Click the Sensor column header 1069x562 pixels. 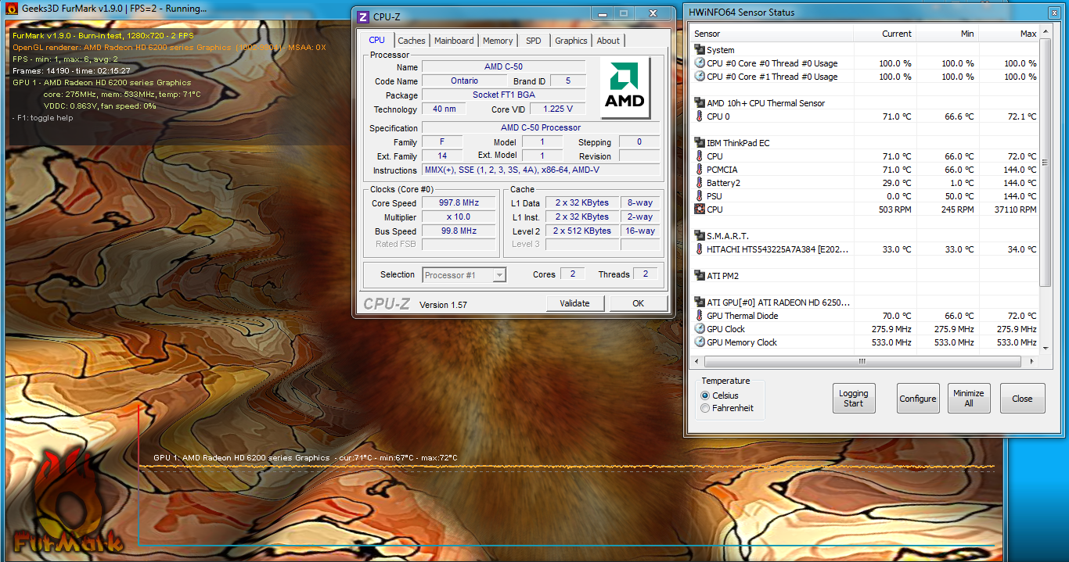coord(772,34)
